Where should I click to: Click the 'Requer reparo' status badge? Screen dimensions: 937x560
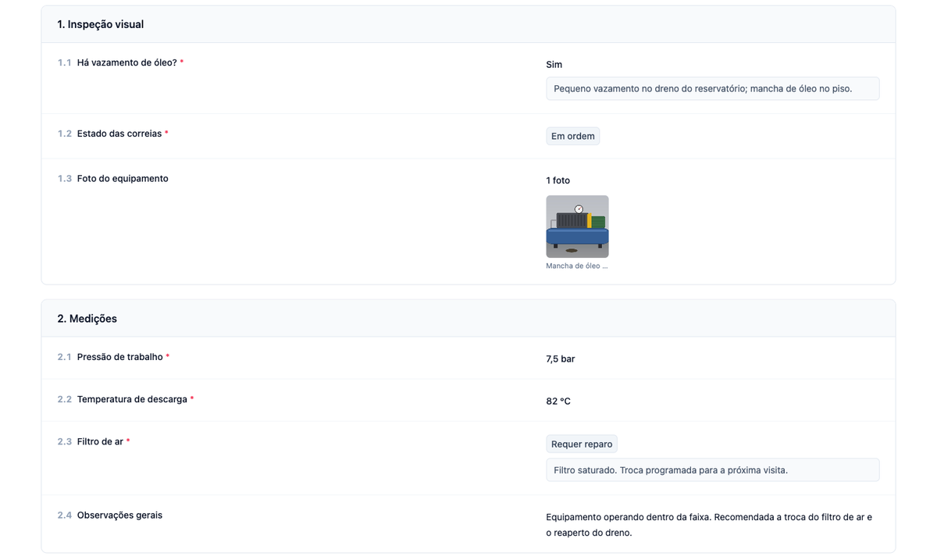point(582,444)
